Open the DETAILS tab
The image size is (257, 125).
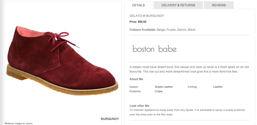click(x=138, y=5)
